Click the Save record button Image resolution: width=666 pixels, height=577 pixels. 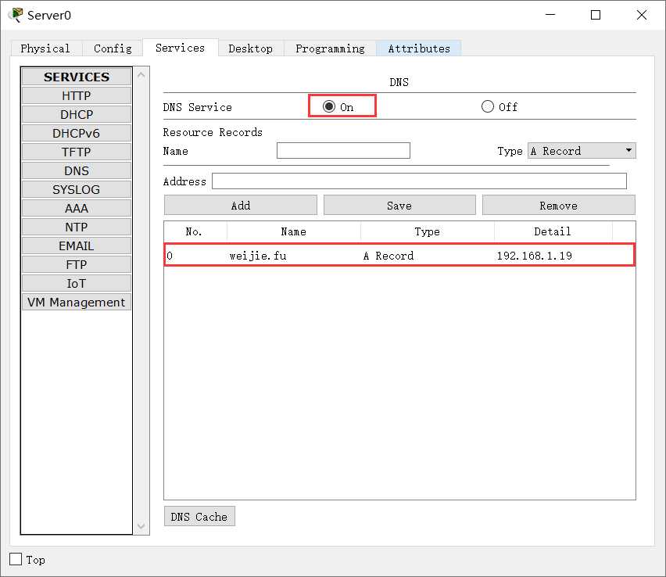tap(399, 205)
